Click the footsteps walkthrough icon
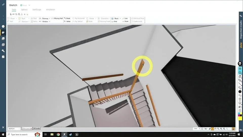The image size is (243, 137). (x=210, y=129)
